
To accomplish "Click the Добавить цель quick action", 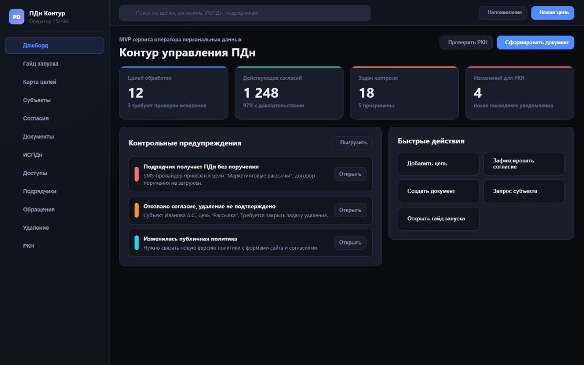I will (x=438, y=164).
